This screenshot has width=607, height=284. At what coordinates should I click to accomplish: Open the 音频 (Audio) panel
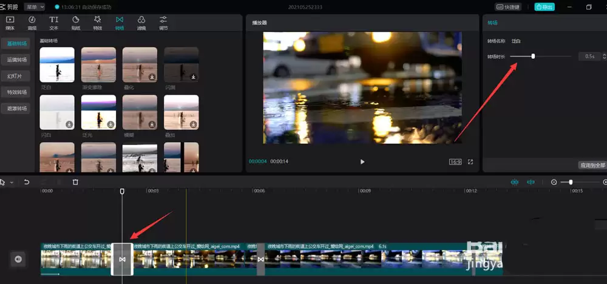pyautogui.click(x=32, y=22)
